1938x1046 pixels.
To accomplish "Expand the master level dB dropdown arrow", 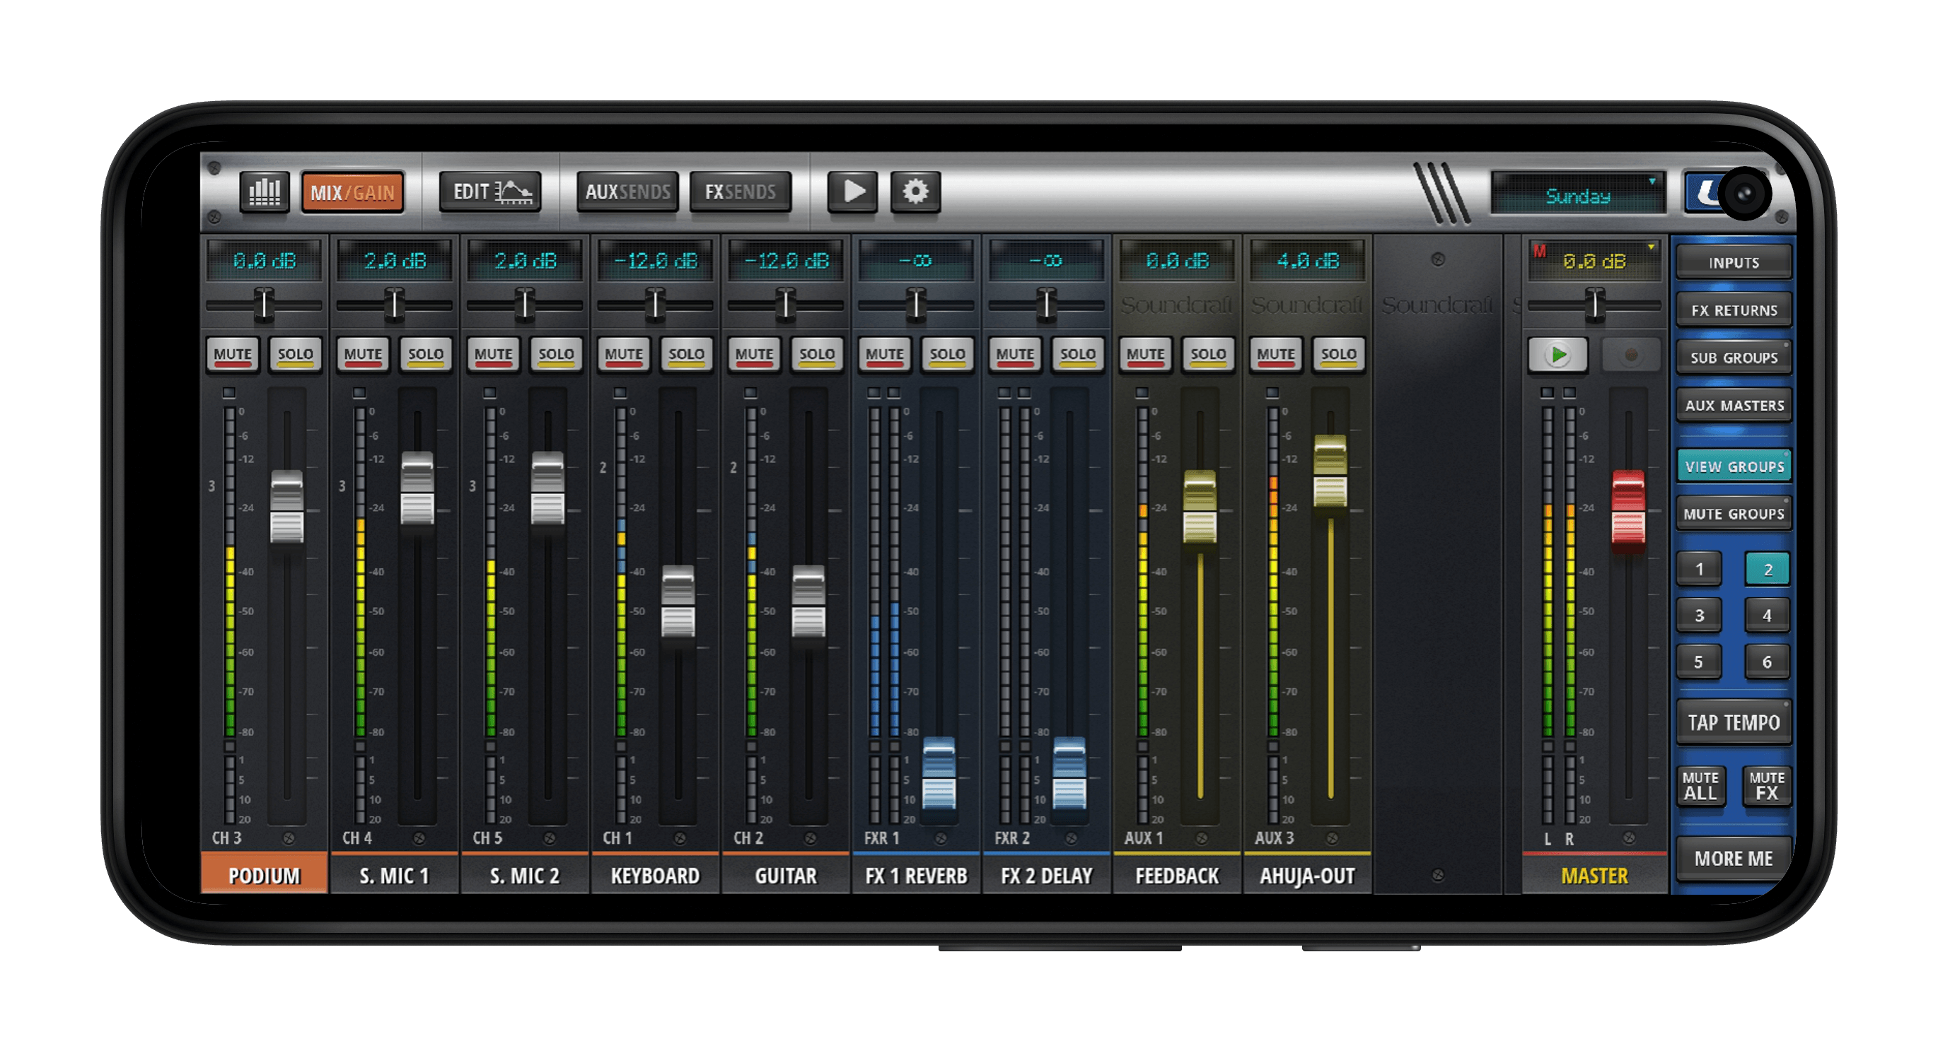I will (1651, 248).
